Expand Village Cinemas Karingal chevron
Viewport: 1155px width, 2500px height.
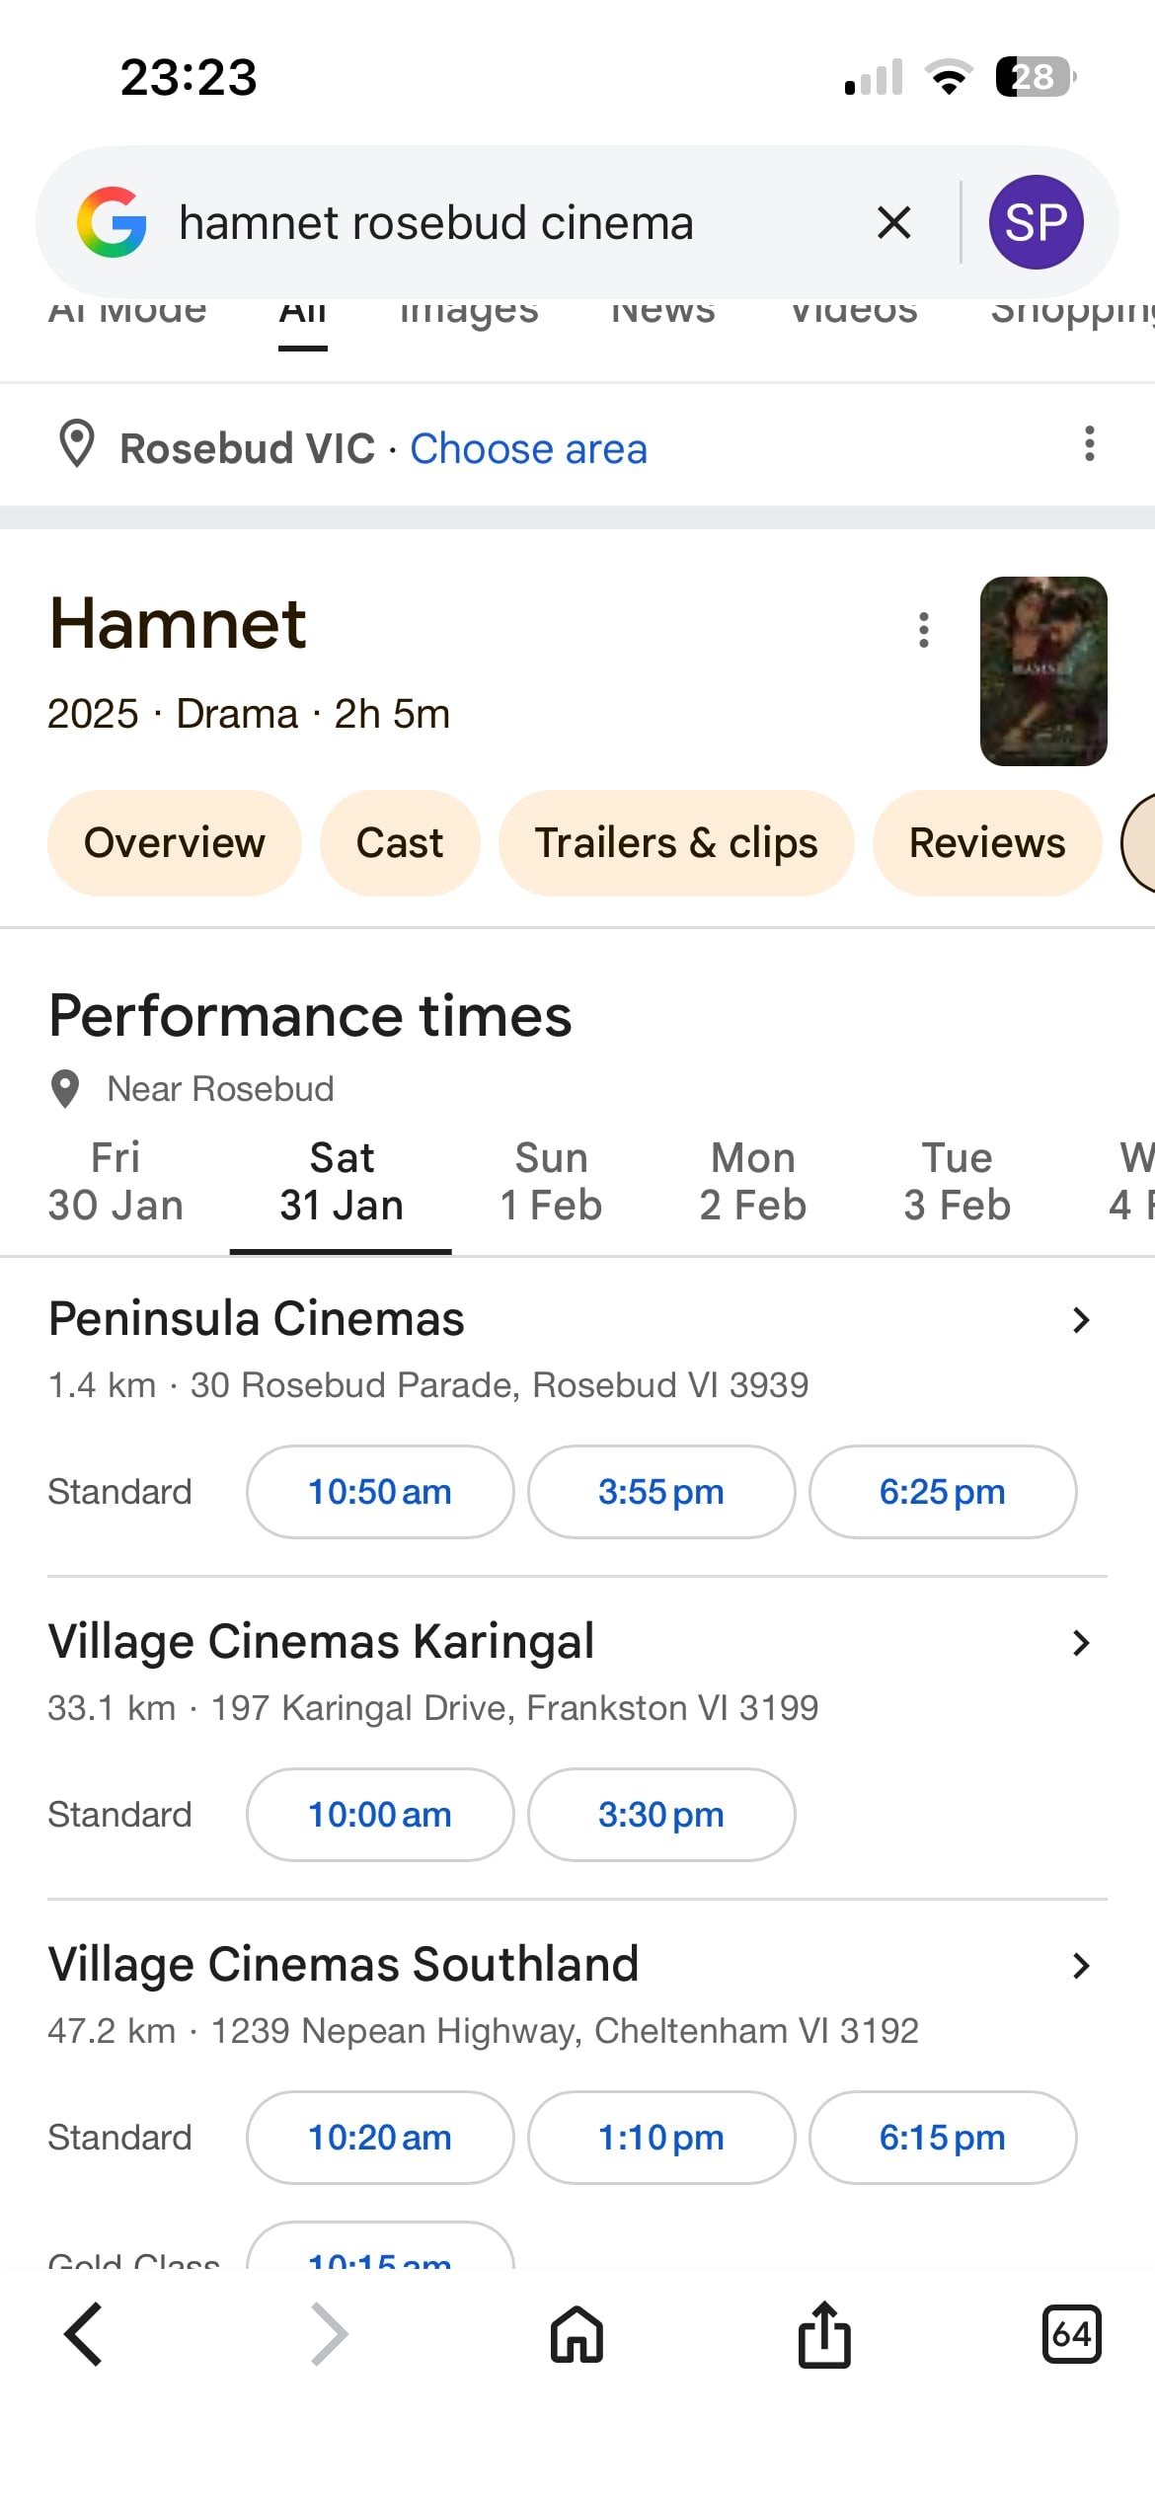[1081, 1643]
